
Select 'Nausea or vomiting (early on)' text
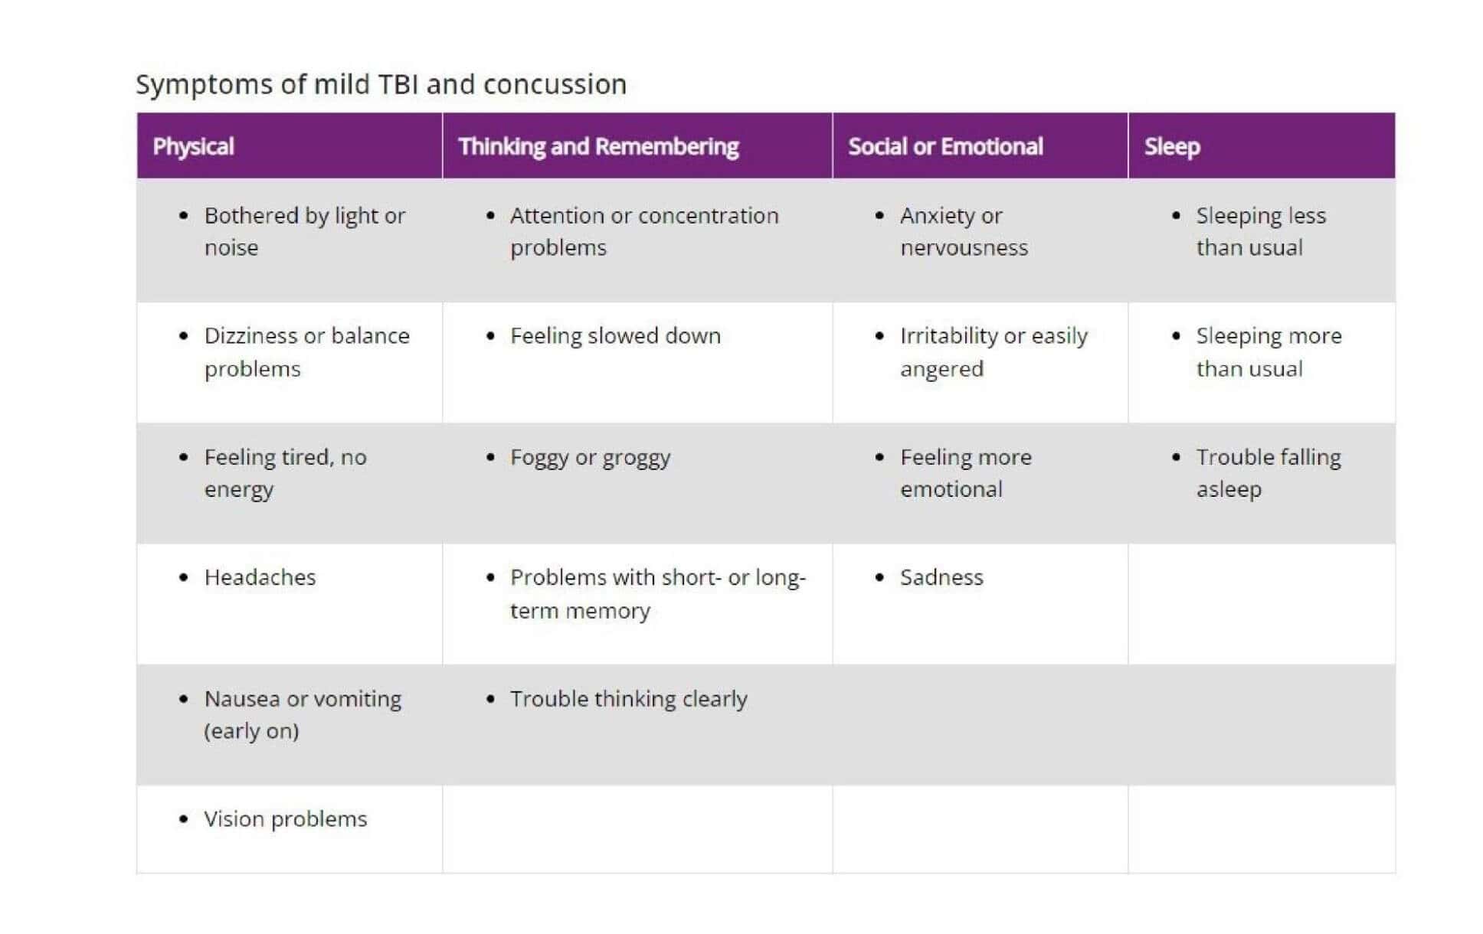click(x=303, y=714)
